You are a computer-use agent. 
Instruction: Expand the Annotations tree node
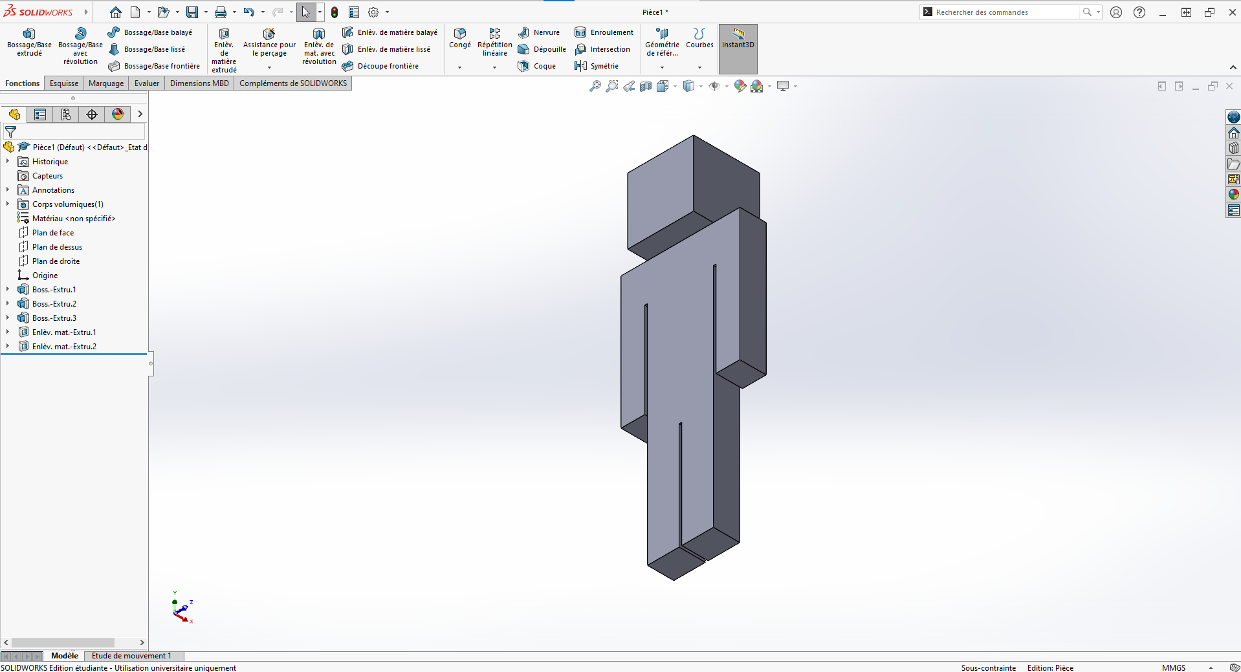8,190
